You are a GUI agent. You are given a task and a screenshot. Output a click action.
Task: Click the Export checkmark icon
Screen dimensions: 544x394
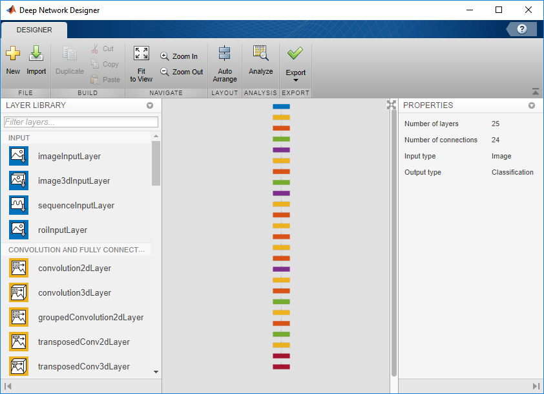tap(295, 54)
